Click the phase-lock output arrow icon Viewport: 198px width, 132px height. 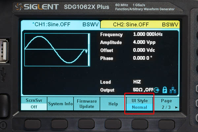point(156,90)
